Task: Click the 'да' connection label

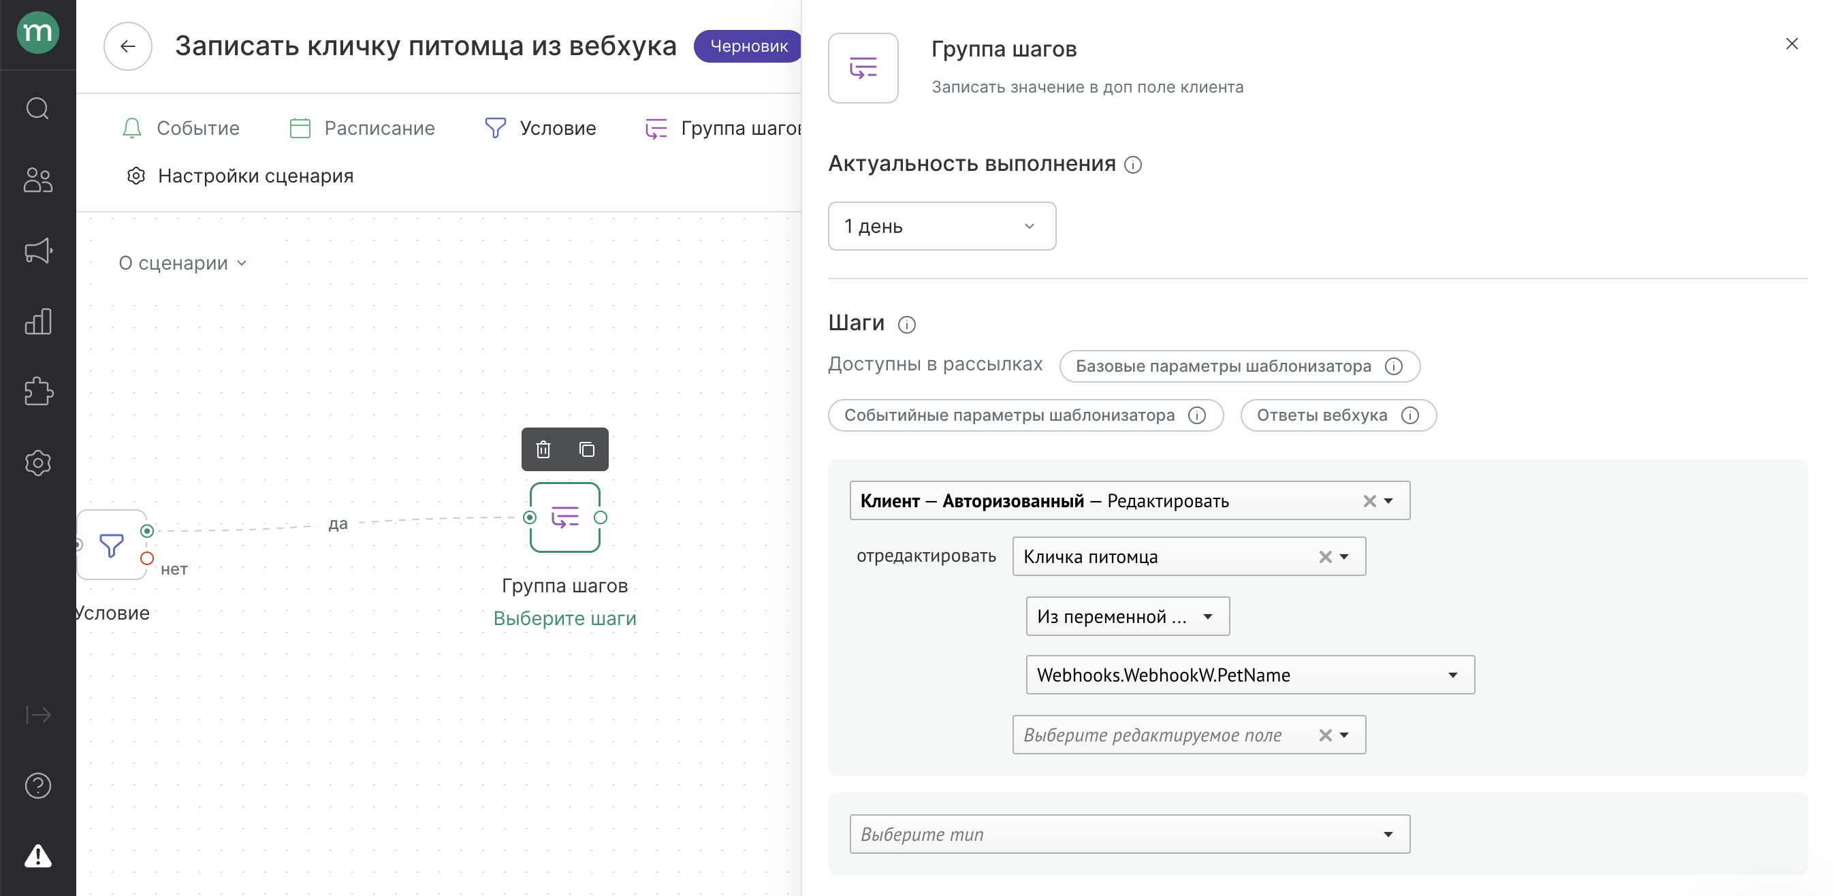Action: [338, 524]
